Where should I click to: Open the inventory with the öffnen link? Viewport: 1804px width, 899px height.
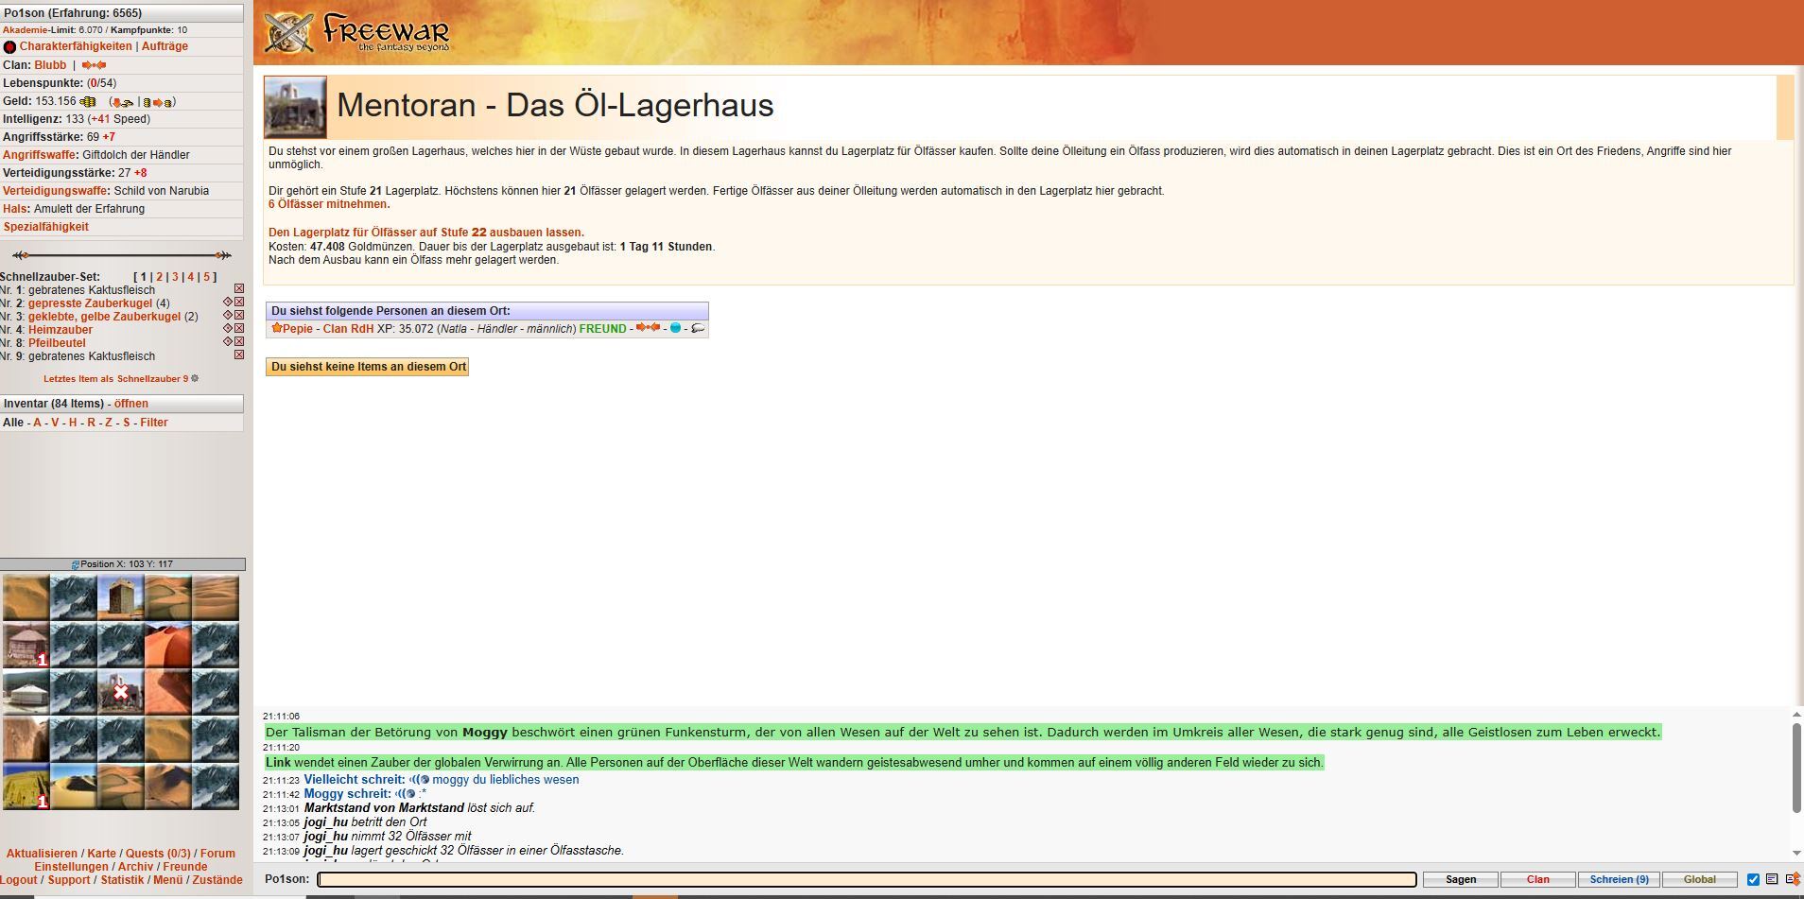click(130, 404)
